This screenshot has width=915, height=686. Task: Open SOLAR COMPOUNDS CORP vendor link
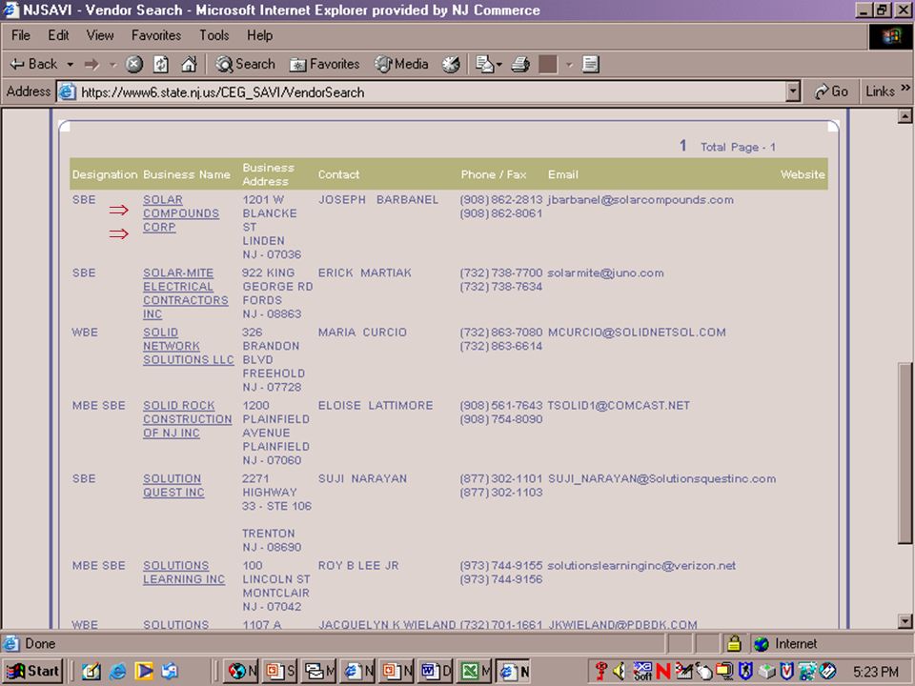[x=181, y=213]
